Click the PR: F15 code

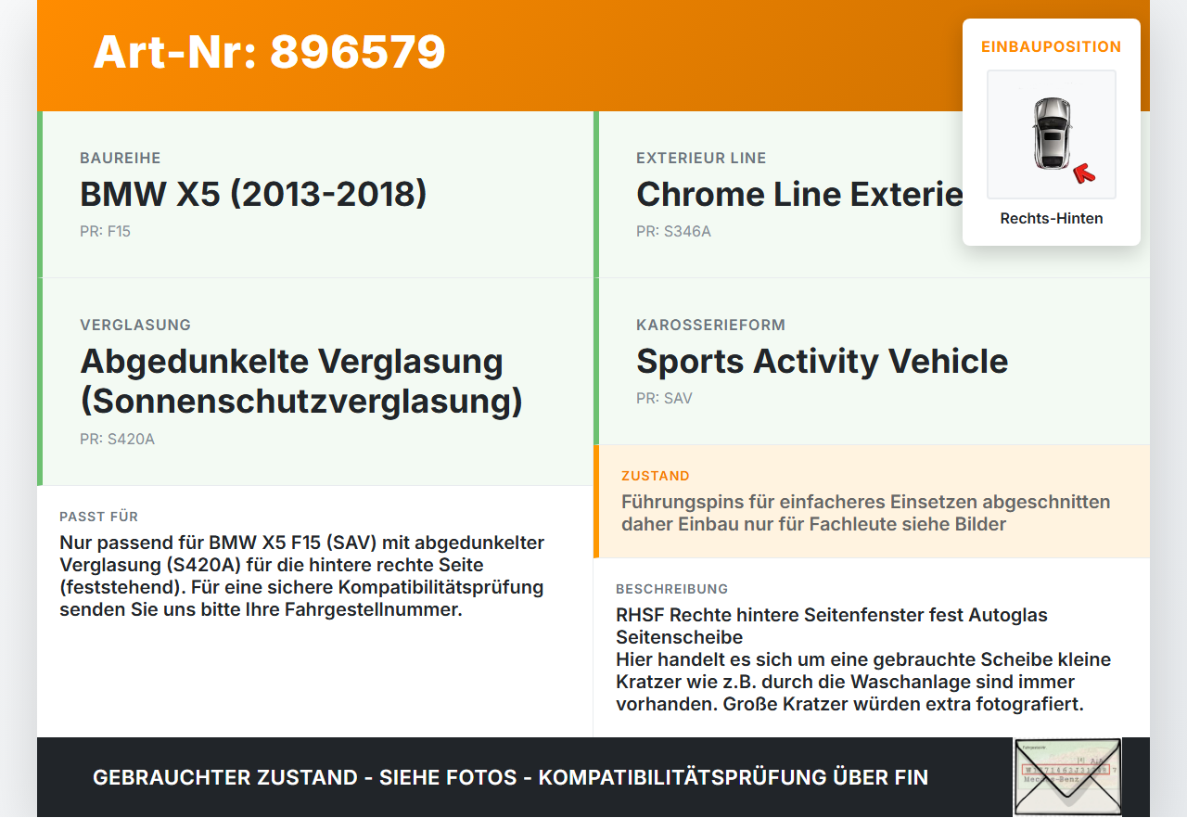pos(105,232)
